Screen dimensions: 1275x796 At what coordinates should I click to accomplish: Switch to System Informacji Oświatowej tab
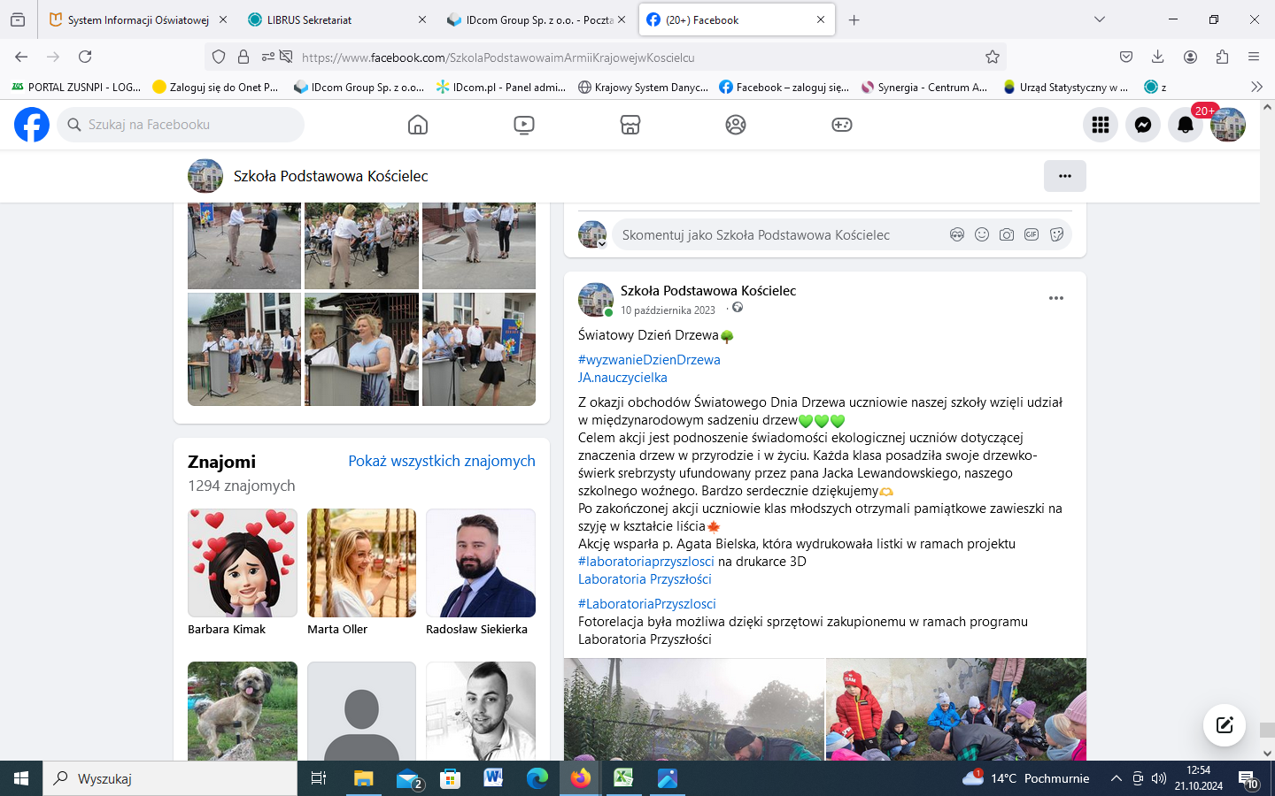tap(138, 19)
